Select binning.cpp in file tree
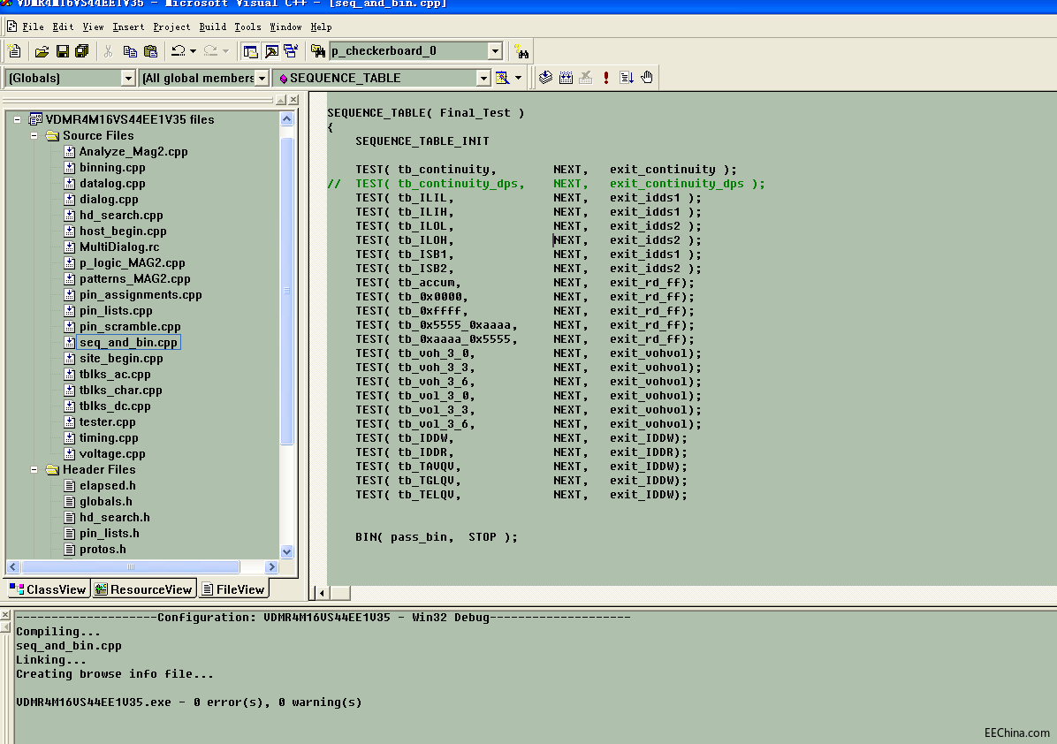 (x=112, y=167)
